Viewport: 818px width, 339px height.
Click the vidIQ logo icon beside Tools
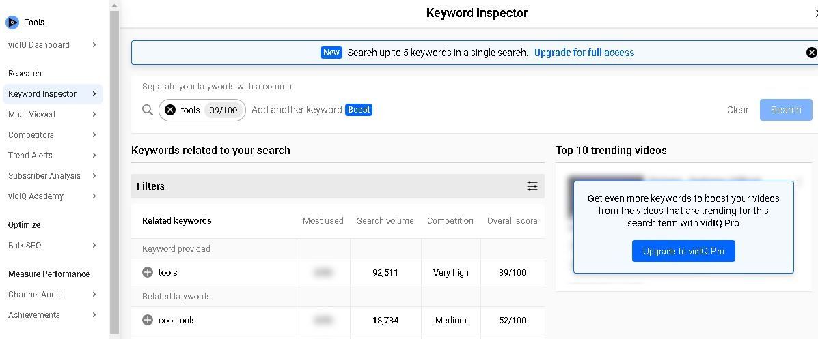click(x=12, y=23)
